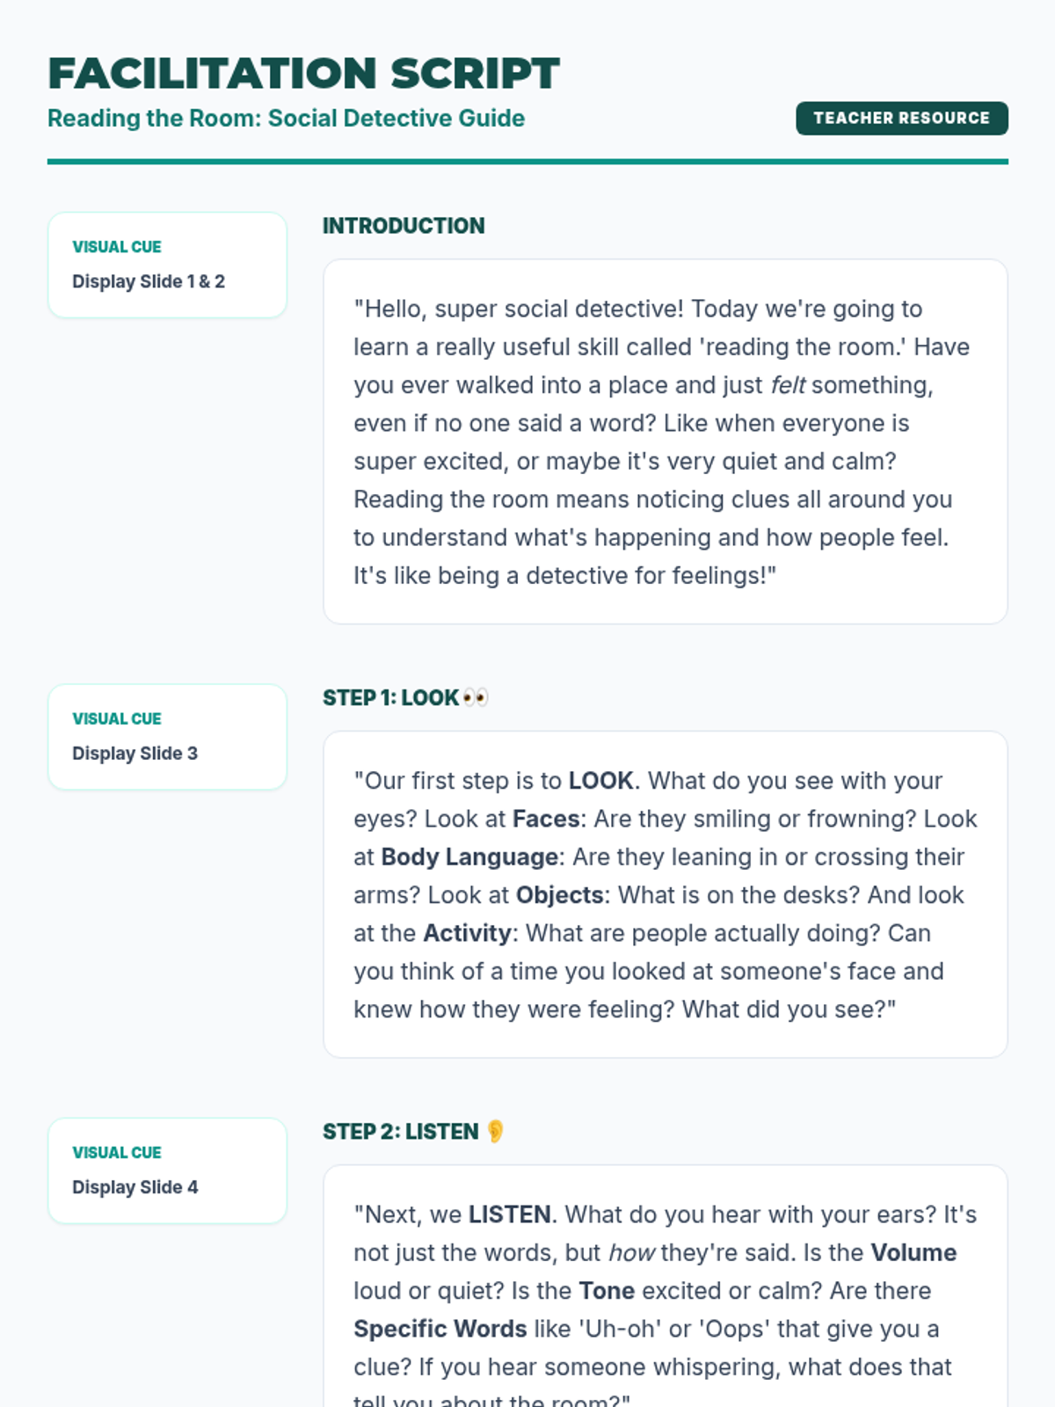Click the bold word Faces in Step 1
1055x1407 pixels.
point(546,819)
